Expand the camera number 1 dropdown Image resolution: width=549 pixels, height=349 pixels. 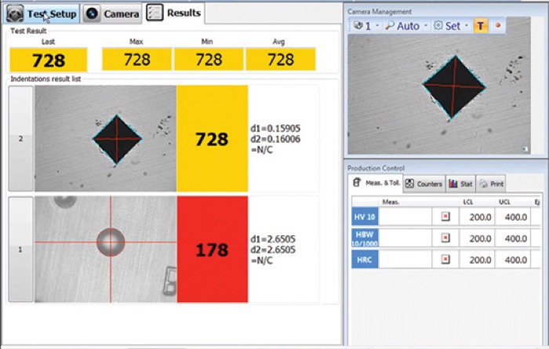(378, 26)
